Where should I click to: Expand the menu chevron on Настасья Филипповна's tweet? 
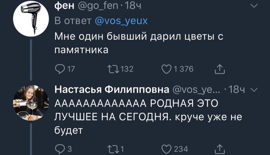tap(253, 90)
